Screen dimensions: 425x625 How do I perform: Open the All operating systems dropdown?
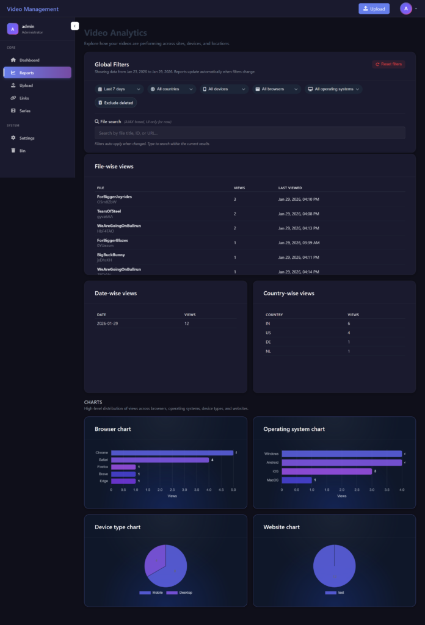(x=333, y=89)
